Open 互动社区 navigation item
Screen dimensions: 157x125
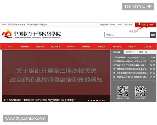point(148,47)
